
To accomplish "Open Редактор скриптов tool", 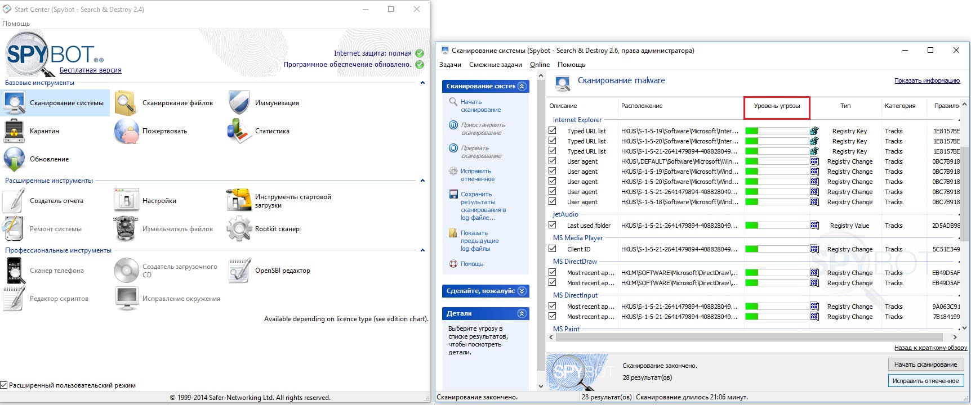I will pyautogui.click(x=46, y=299).
